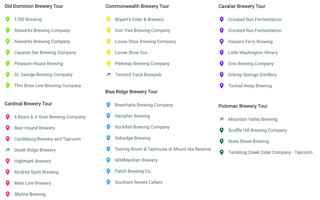Click the custom icon next to Mountain Valley Brewing
Screen dimensions: 320x200
tap(221, 119)
